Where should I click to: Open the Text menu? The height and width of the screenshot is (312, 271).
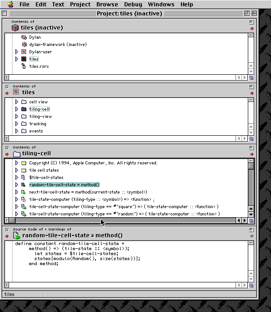[58, 4]
